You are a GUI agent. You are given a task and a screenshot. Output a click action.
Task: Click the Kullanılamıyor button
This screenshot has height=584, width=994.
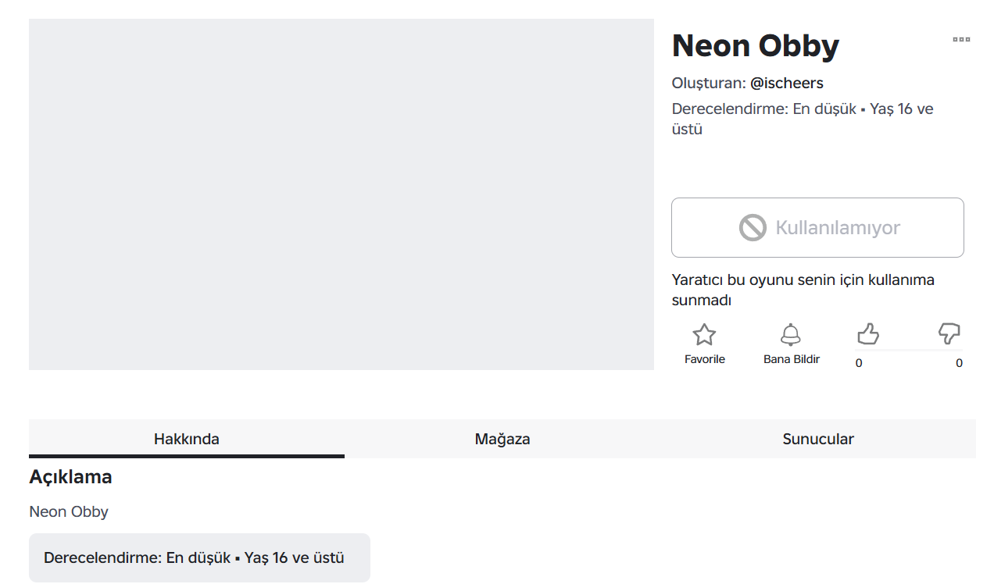click(817, 227)
